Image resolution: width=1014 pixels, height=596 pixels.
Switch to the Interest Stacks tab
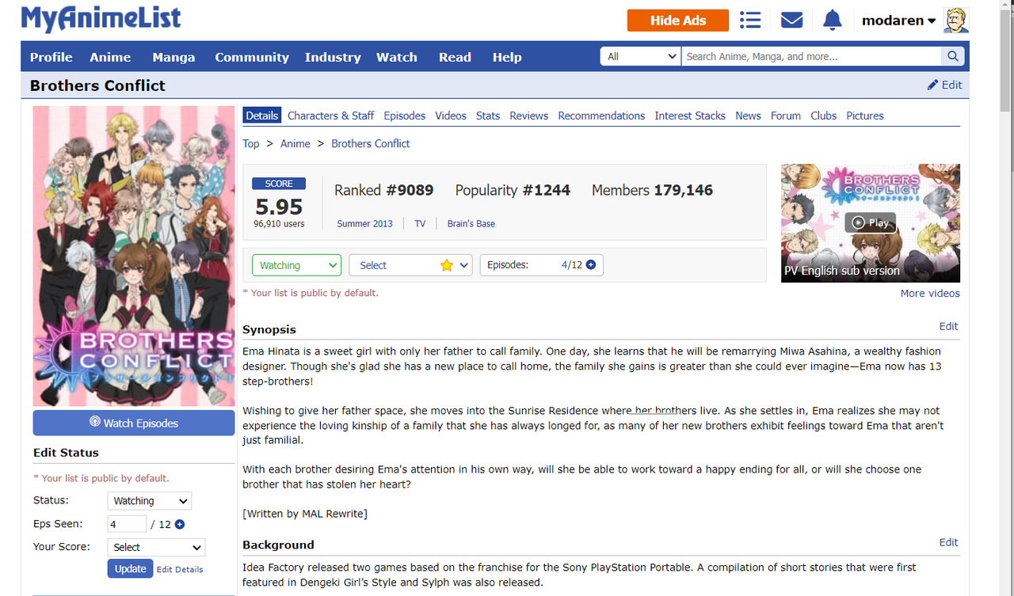click(x=690, y=116)
